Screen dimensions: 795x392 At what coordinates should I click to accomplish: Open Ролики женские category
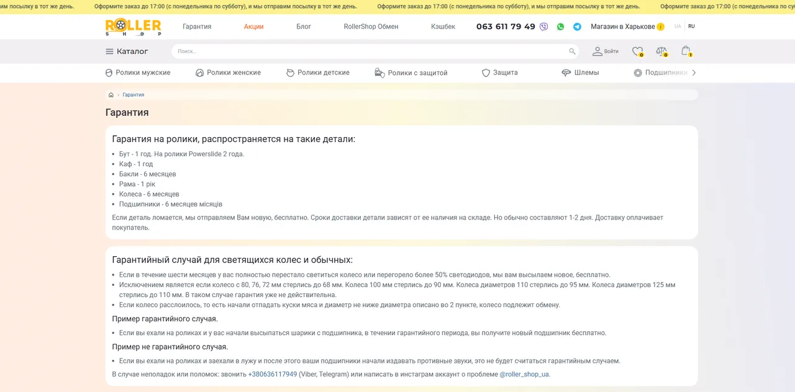point(228,73)
